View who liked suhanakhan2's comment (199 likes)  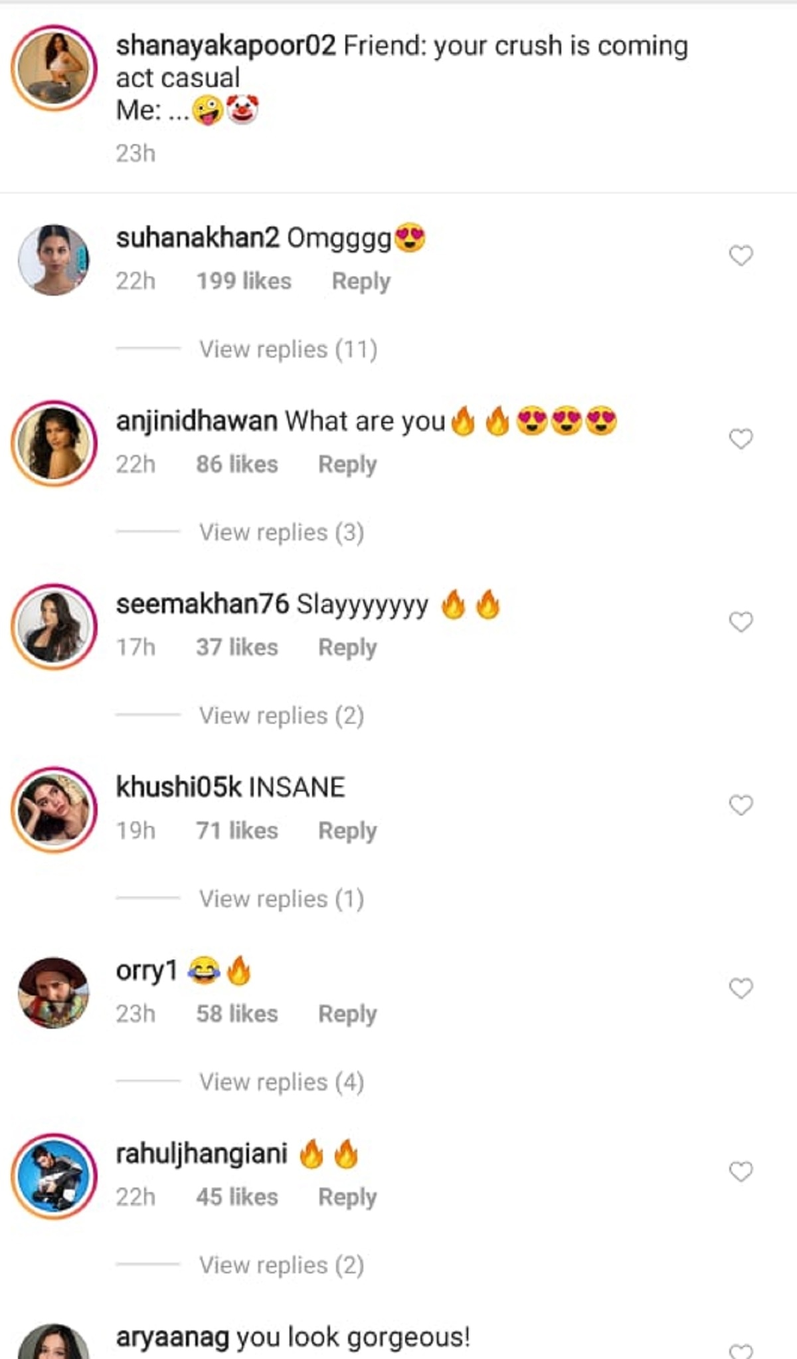pos(244,281)
